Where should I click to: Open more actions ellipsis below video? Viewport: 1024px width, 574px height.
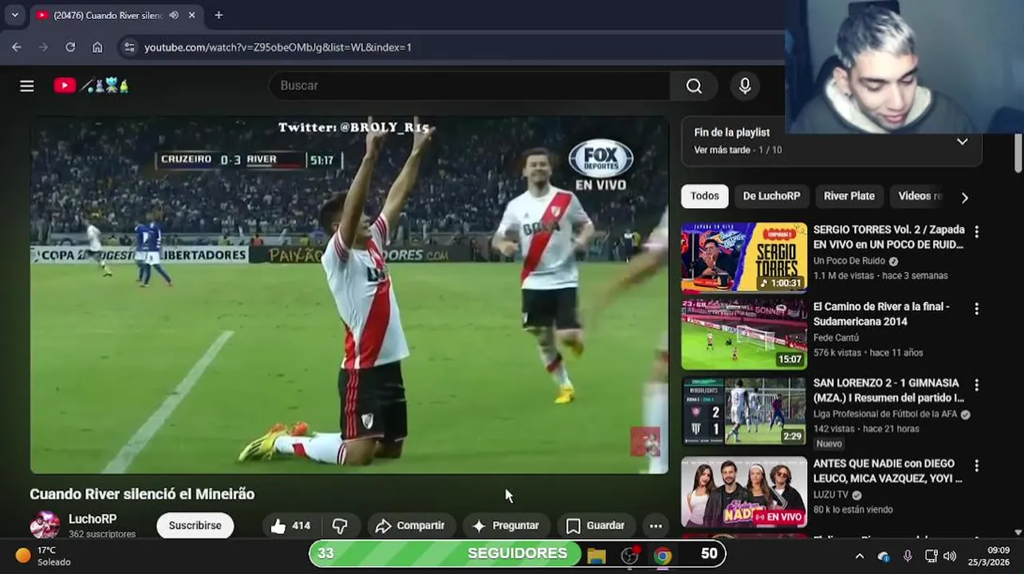(x=656, y=525)
